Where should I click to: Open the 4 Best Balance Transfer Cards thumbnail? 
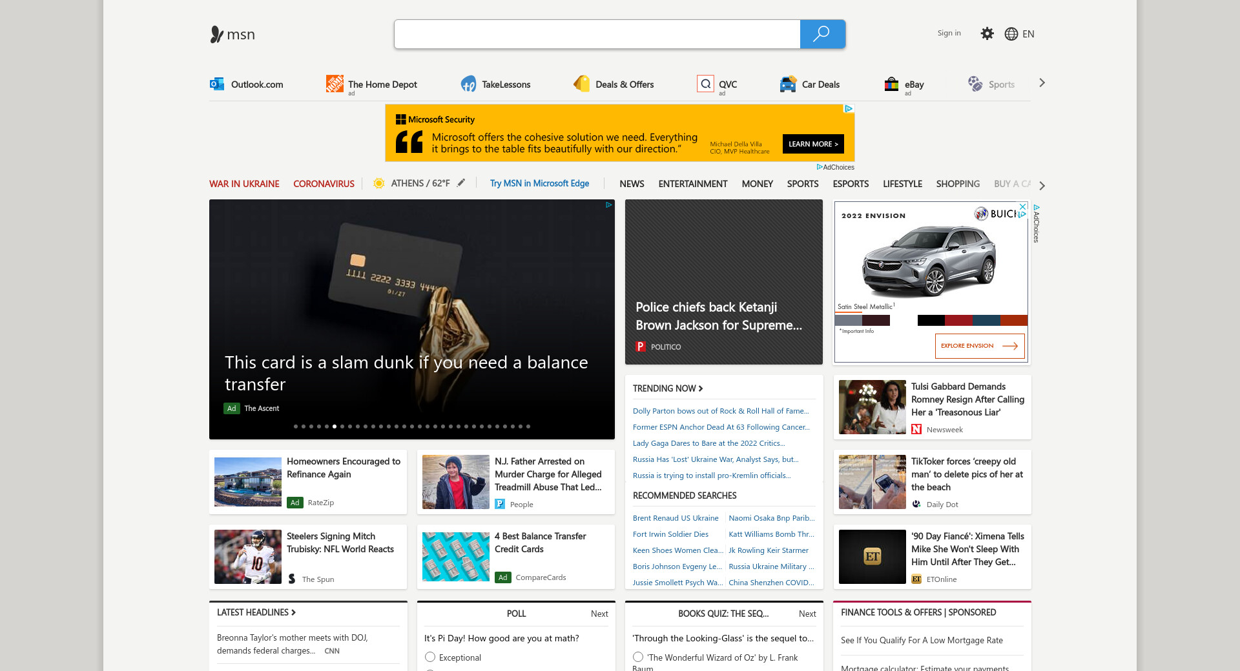click(x=456, y=557)
